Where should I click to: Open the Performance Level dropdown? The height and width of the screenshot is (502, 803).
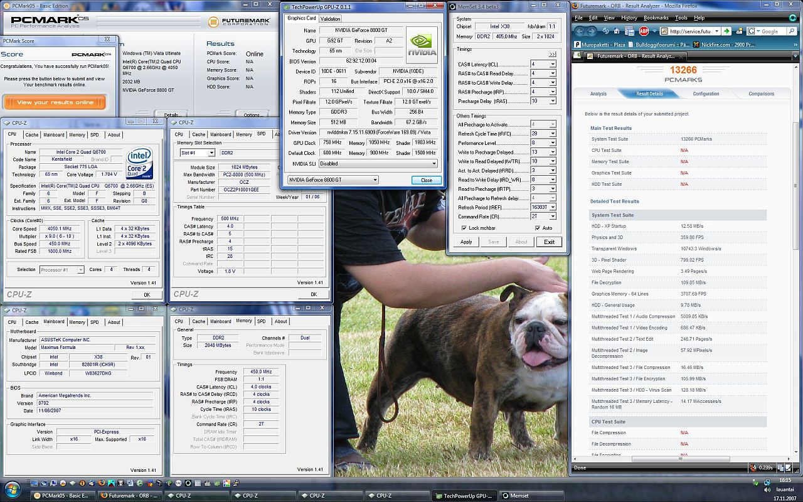pos(553,143)
